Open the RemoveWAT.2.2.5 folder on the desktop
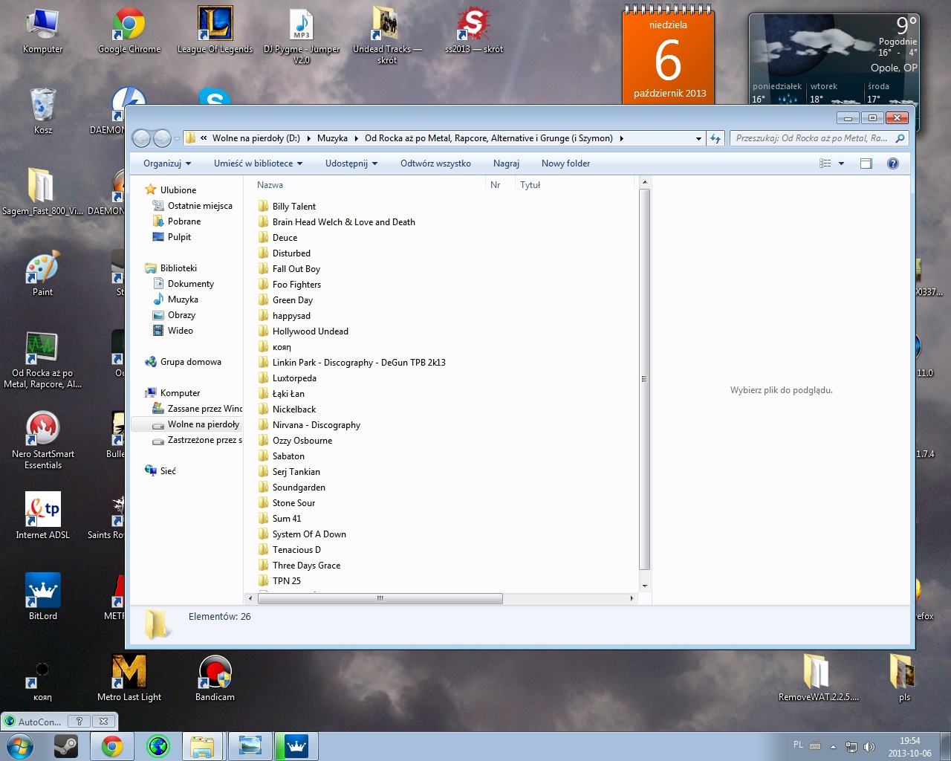Screen dimensions: 951x761 818,678
